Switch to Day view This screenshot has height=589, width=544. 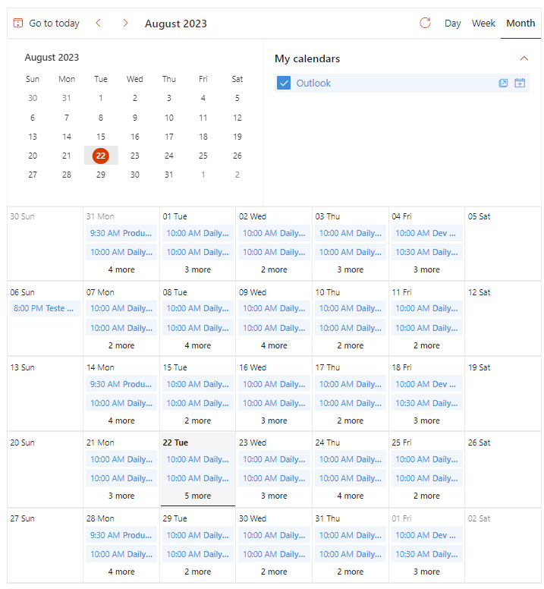pos(452,24)
